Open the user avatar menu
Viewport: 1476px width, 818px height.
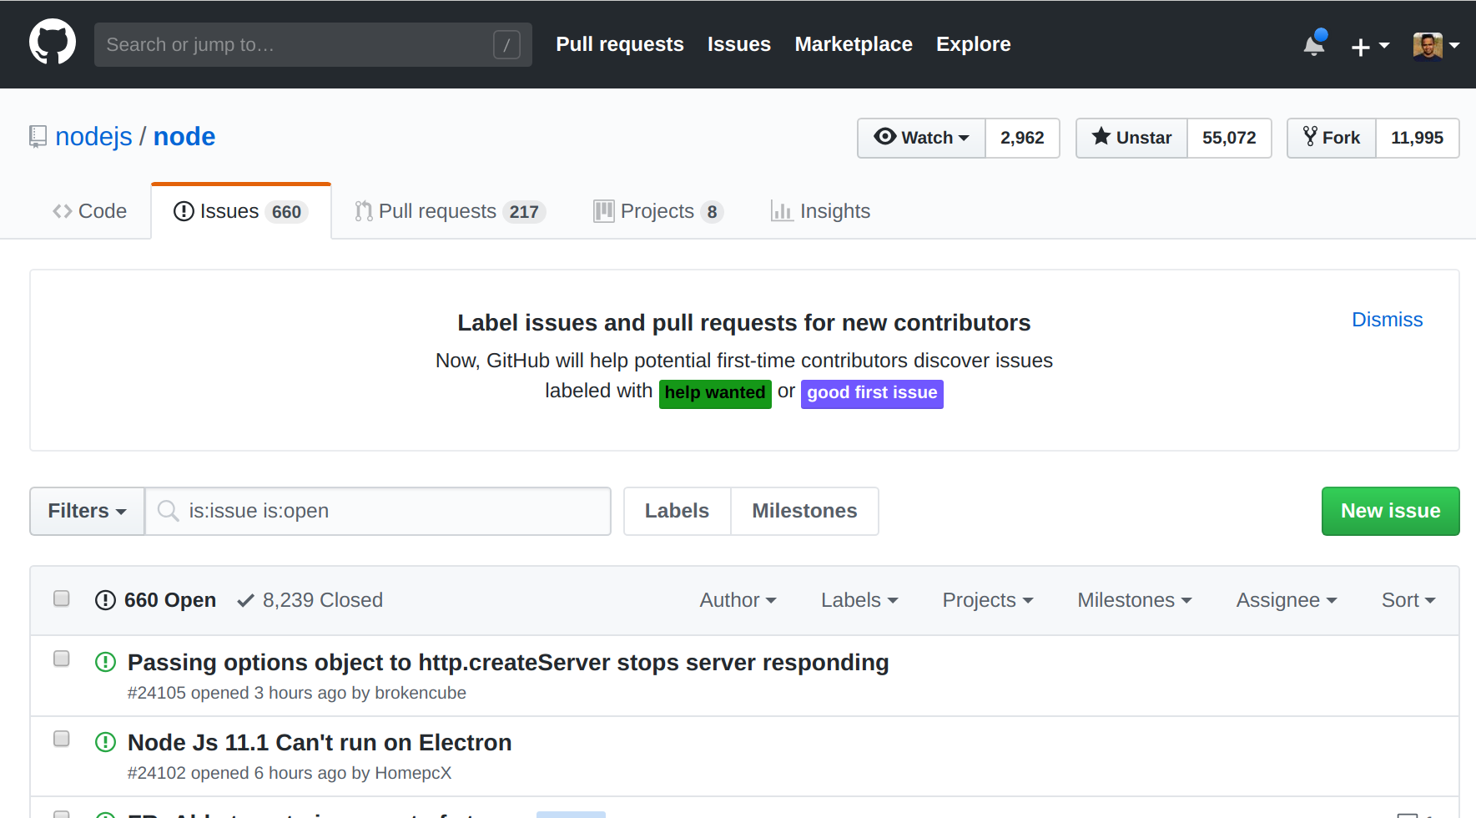pyautogui.click(x=1436, y=46)
